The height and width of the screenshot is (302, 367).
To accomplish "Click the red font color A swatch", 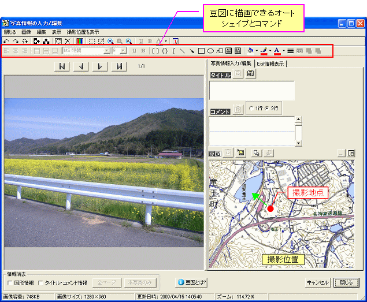I will pos(277,51).
